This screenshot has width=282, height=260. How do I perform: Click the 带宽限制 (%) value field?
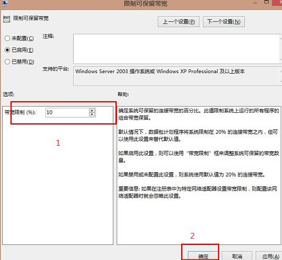point(67,113)
